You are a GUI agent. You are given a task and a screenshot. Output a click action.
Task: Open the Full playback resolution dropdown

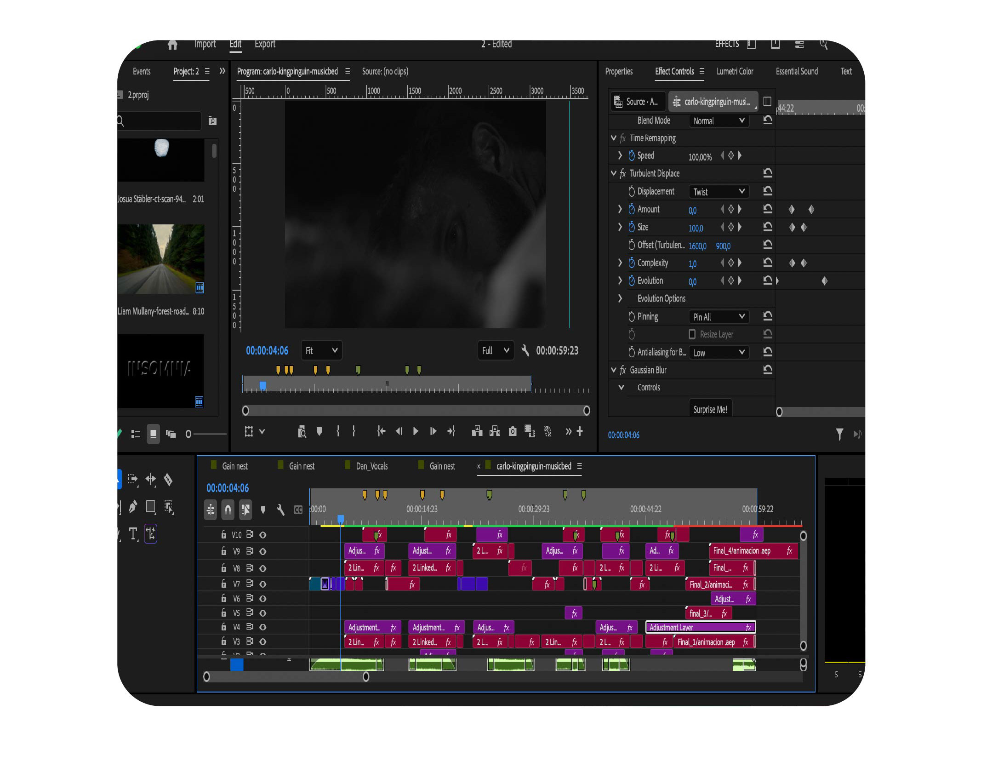tap(496, 350)
